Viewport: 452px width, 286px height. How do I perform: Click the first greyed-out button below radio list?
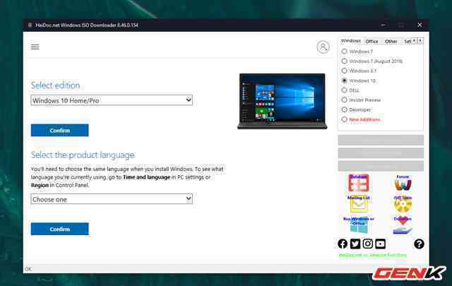point(381,140)
